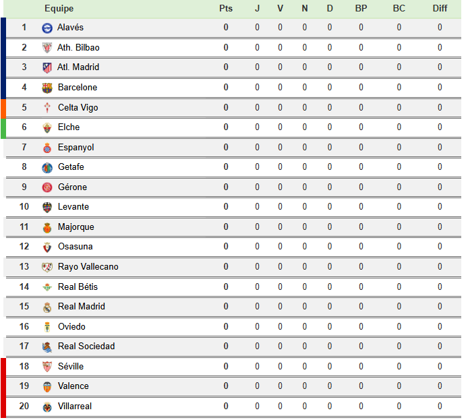Screen dimensions: 468x420
Task: Click the Barcelone club crest
Action: pyautogui.click(x=47, y=88)
